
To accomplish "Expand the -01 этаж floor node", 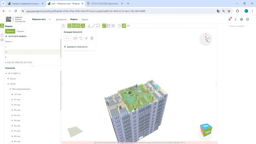I will [x=12, y=94].
